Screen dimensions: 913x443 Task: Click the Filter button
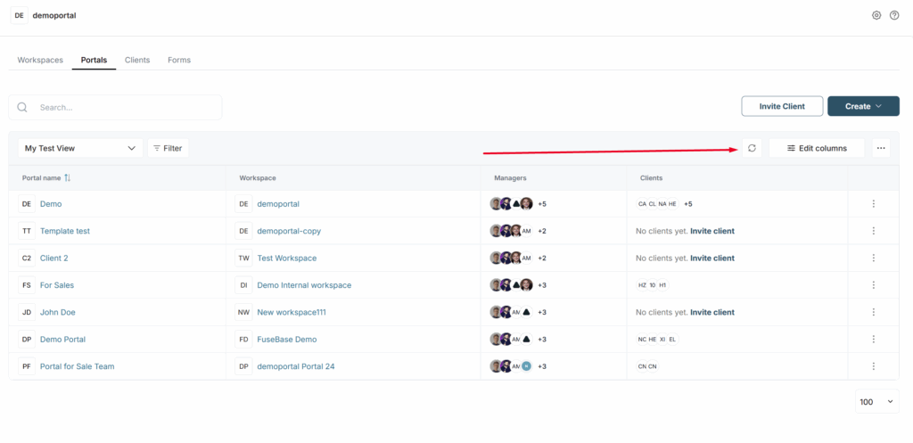[x=168, y=148]
